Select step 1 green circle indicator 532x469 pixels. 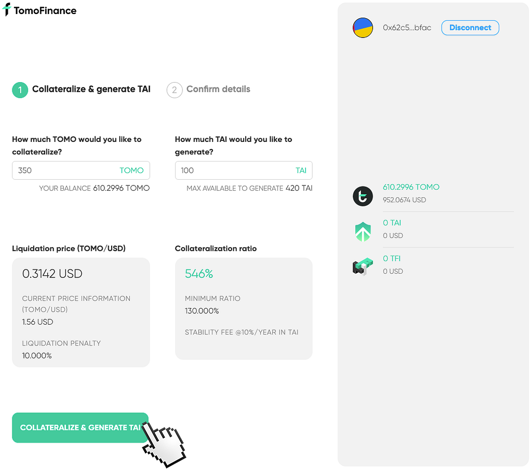click(x=20, y=90)
